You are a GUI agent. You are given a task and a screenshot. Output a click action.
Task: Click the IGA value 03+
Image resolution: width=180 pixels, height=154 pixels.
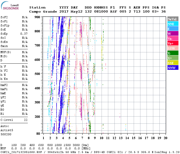click(x=155, y=12)
